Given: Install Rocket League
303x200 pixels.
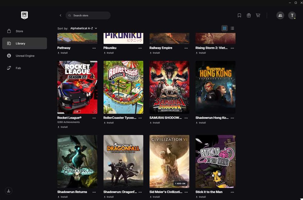Looking at the screenshot, I should point(63,127).
